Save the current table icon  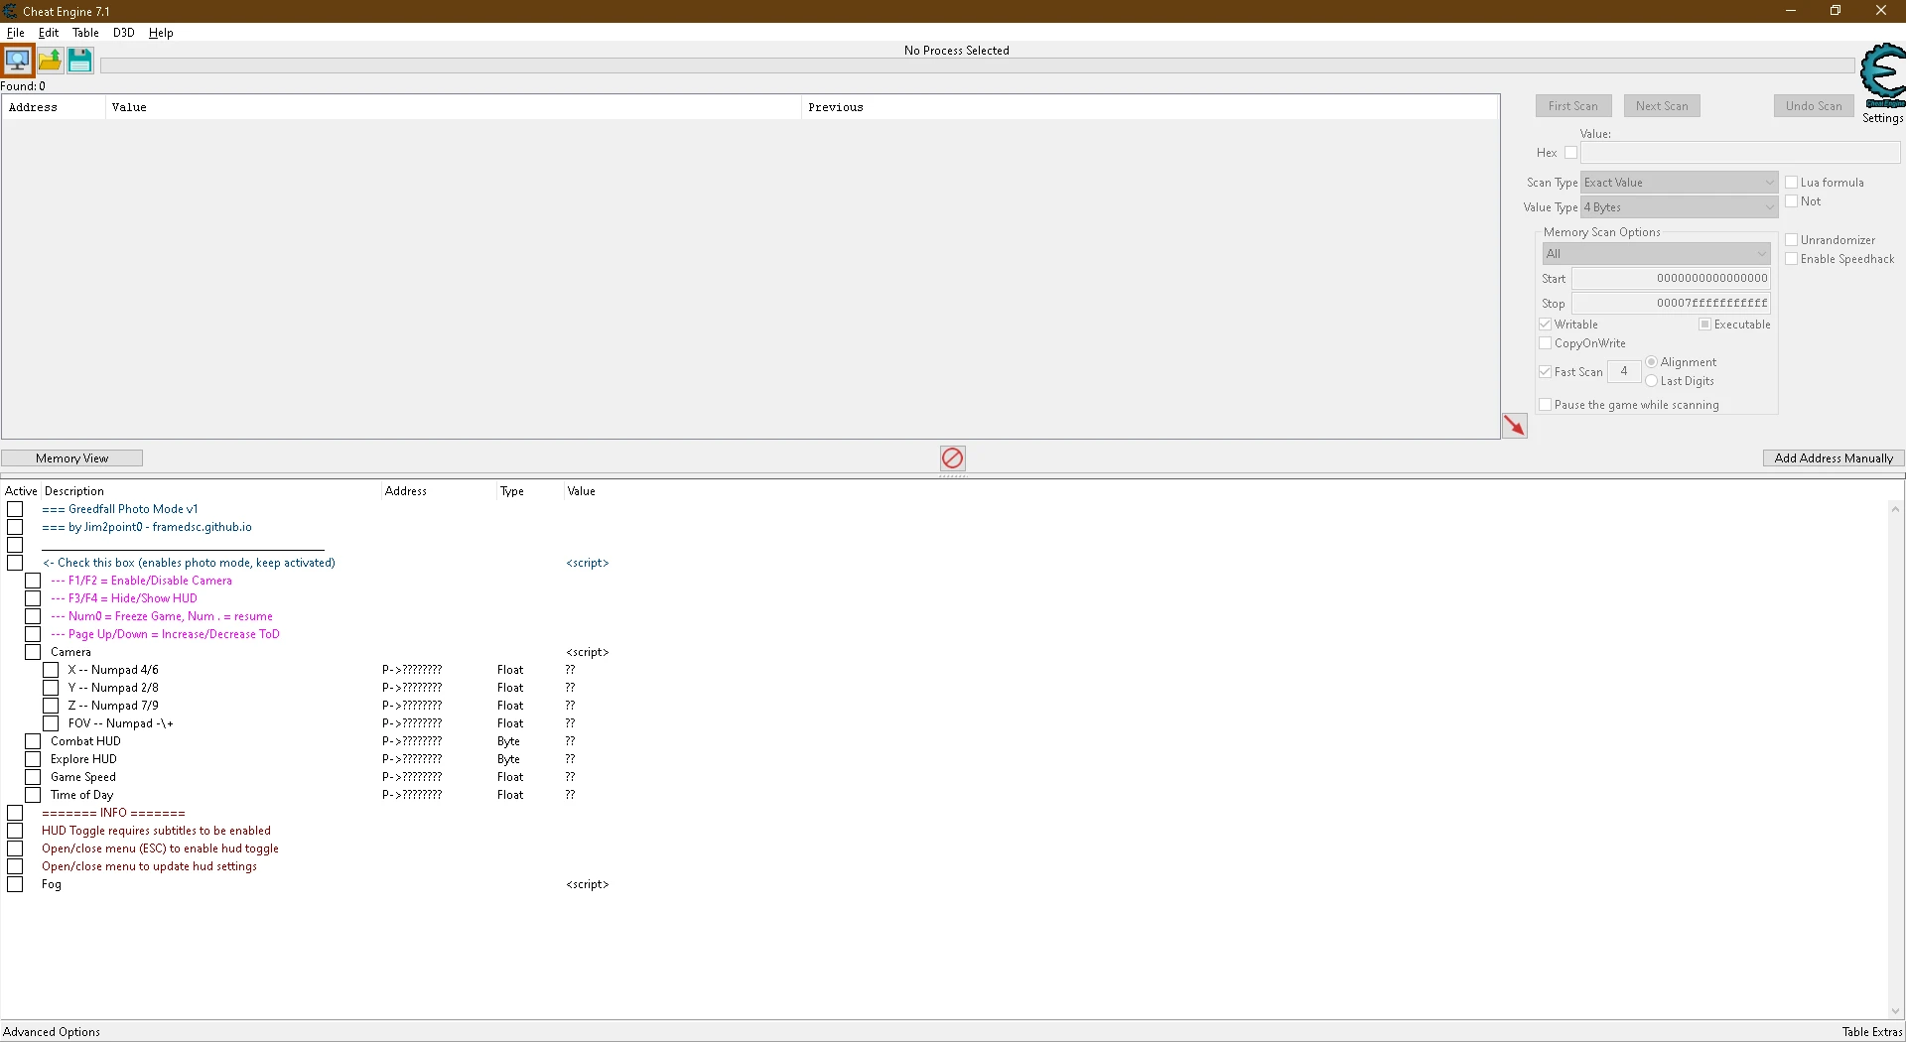pyautogui.click(x=79, y=61)
